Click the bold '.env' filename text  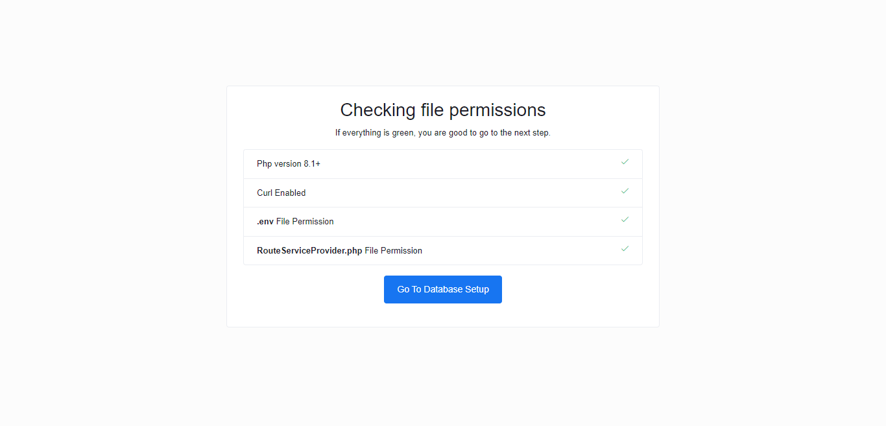click(265, 221)
